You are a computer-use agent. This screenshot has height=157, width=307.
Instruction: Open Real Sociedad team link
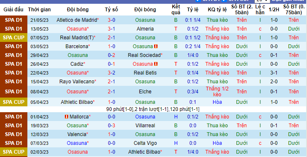144,55
